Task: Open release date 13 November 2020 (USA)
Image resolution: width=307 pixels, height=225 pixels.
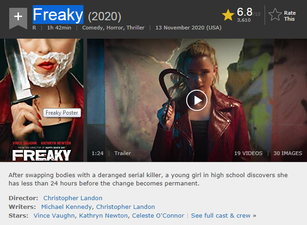Action: pos(189,28)
